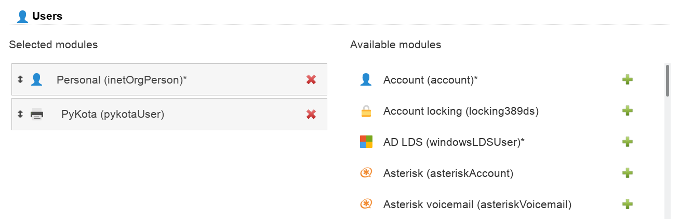Click the Account locking padlock icon

[366, 111]
